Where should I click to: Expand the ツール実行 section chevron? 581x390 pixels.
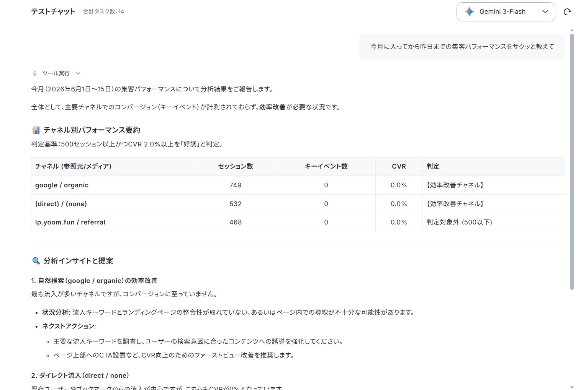point(78,73)
